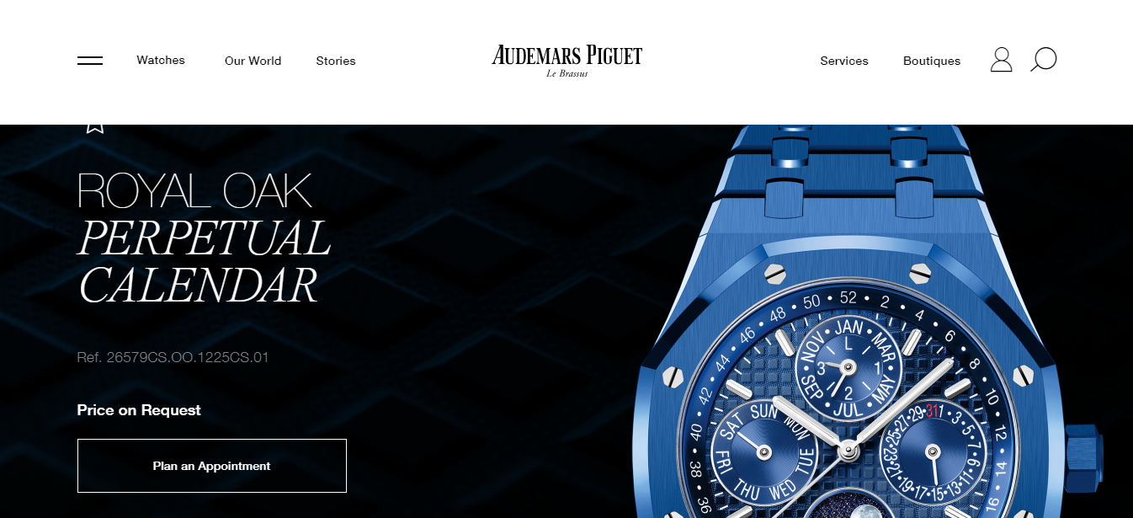Click the search magnifier icon
The height and width of the screenshot is (518, 1133).
1044,60
